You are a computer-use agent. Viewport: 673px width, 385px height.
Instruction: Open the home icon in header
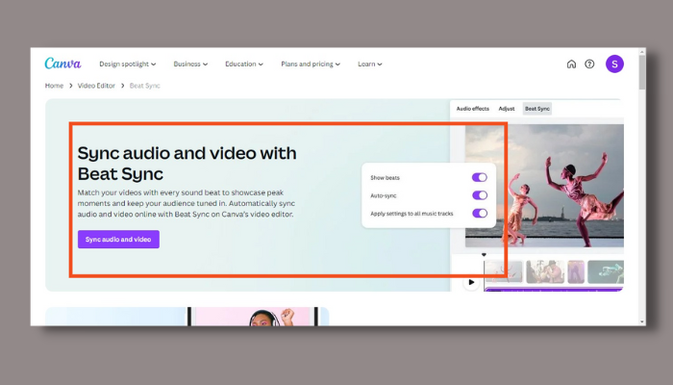click(571, 64)
